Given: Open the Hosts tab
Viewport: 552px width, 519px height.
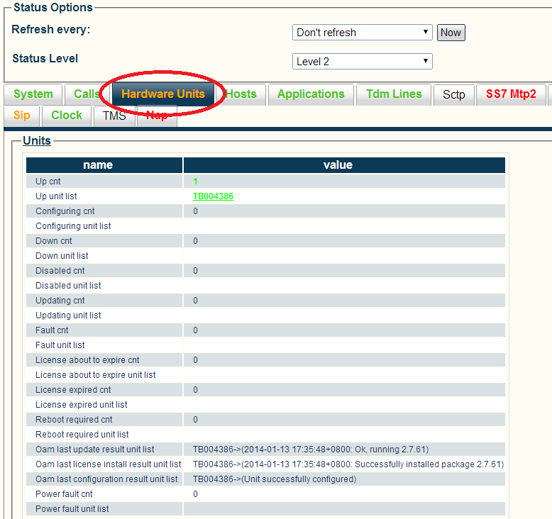Looking at the screenshot, I should 241,94.
